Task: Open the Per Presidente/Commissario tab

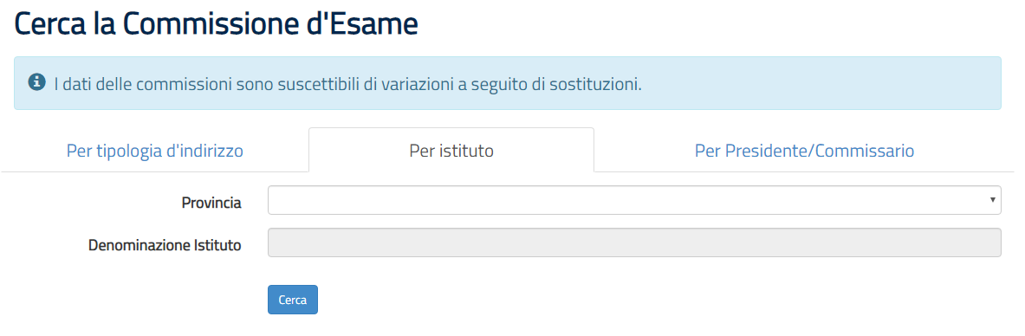Action: pos(804,151)
